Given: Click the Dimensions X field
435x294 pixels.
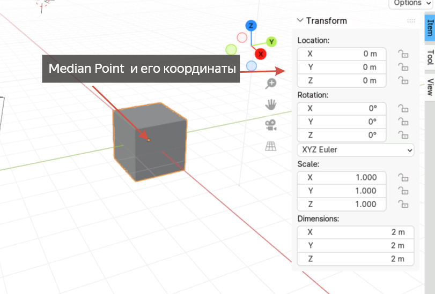Looking at the screenshot, I should point(356,232).
